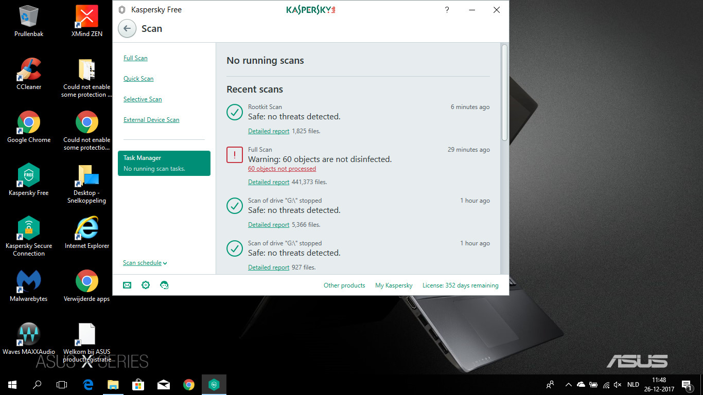Click "Warning: 60 objects are not disinfected." text
Screen dimensions: 703x395
(x=320, y=159)
